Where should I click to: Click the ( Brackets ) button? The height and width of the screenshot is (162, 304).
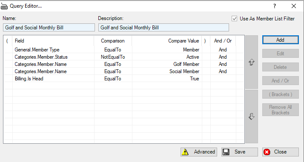click(x=280, y=94)
